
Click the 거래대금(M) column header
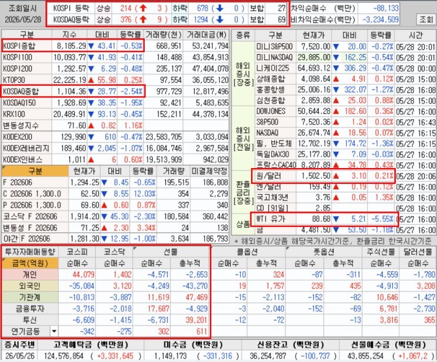tap(206, 35)
